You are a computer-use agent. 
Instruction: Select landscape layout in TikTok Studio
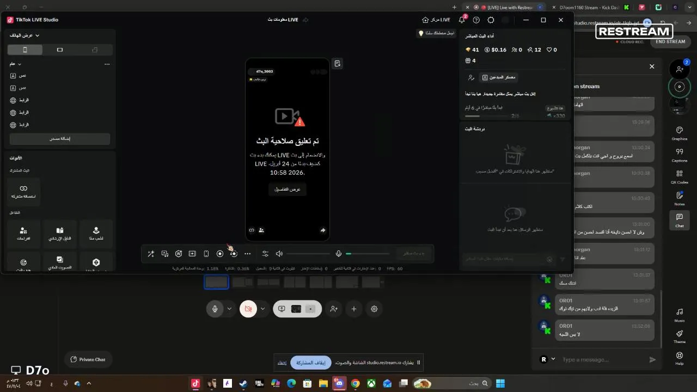click(60, 50)
